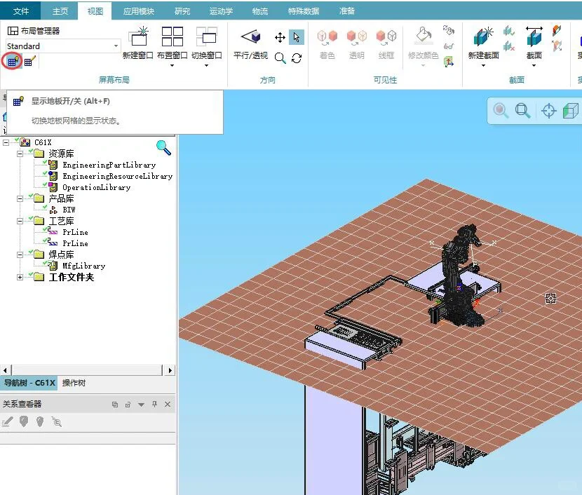
Task: Click the 新建窗口 new window icon
Action: (138, 36)
